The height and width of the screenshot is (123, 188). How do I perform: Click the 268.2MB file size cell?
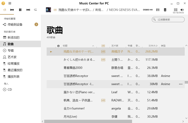pyautogui.click(x=151, y=52)
